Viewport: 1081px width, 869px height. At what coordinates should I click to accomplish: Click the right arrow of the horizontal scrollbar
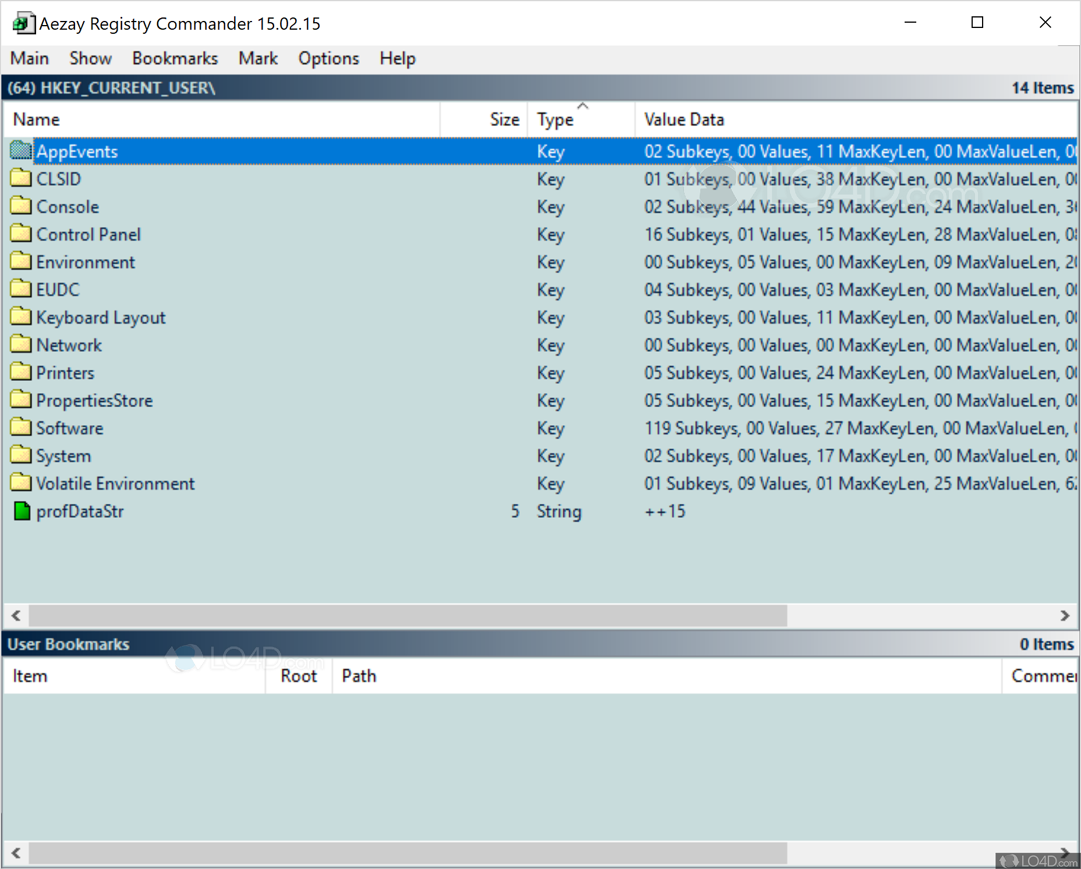tap(1065, 615)
